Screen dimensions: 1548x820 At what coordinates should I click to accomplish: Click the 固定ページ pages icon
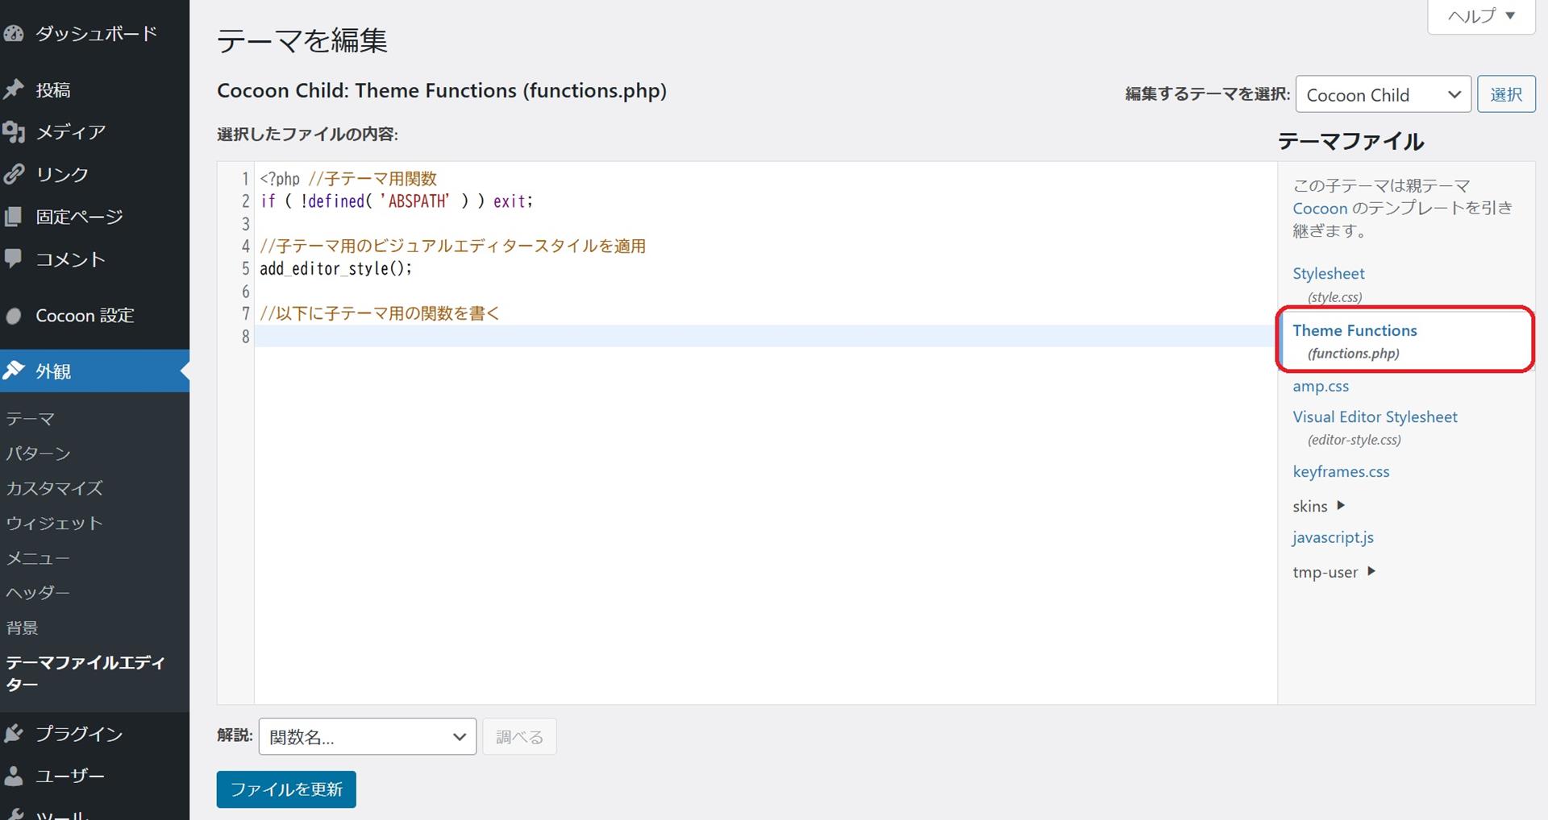13,217
